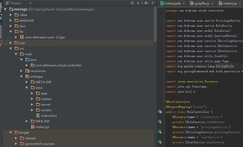Select the index.html file icon
Viewport: 243px width, 147px height.
(x=38, y=115)
